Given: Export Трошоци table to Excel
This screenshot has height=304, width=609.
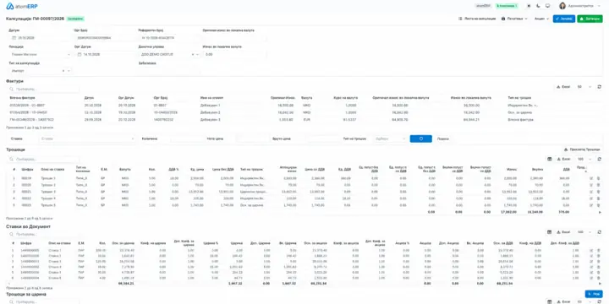Looking at the screenshot, I should click(563, 159).
